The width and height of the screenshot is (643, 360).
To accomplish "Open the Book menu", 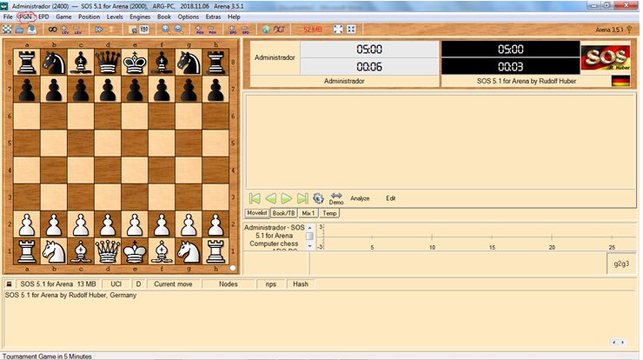I will pyautogui.click(x=164, y=17).
